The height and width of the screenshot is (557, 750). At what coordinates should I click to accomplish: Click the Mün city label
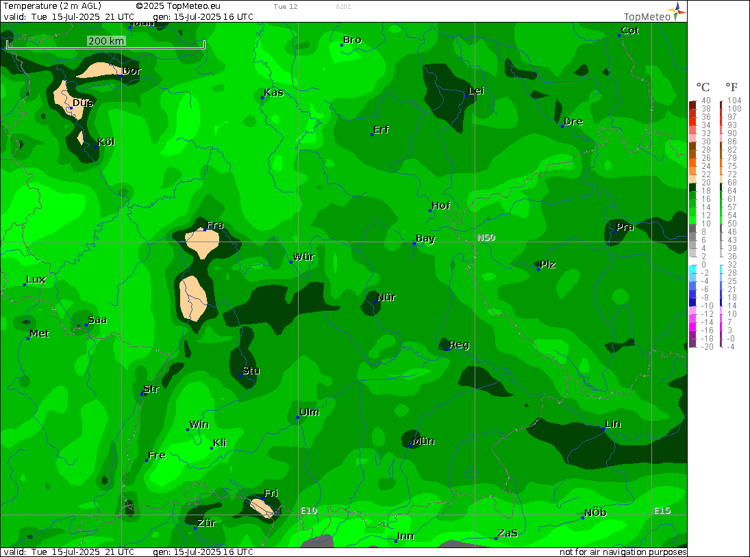coord(423,441)
